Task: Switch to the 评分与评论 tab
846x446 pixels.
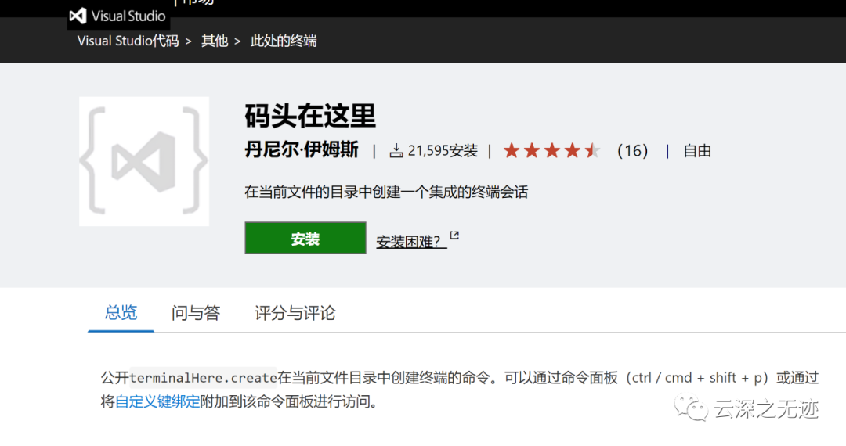Action: 295,313
